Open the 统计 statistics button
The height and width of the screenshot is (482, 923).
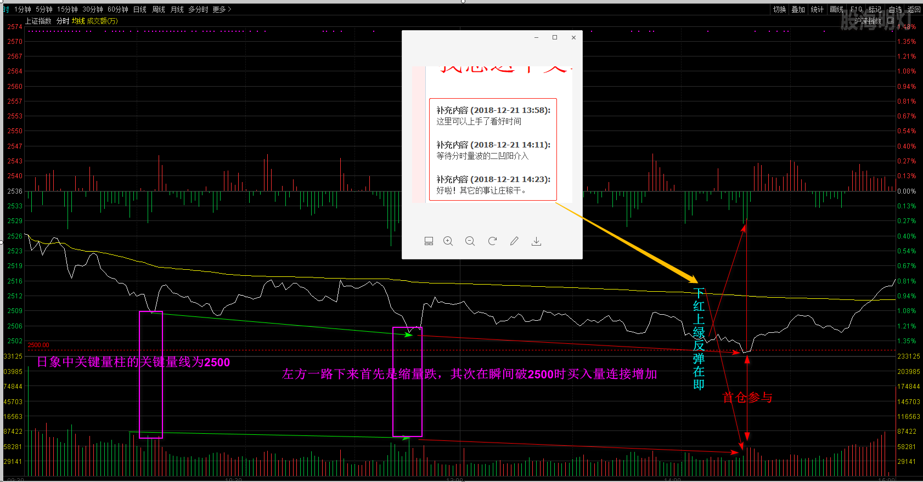pos(817,9)
